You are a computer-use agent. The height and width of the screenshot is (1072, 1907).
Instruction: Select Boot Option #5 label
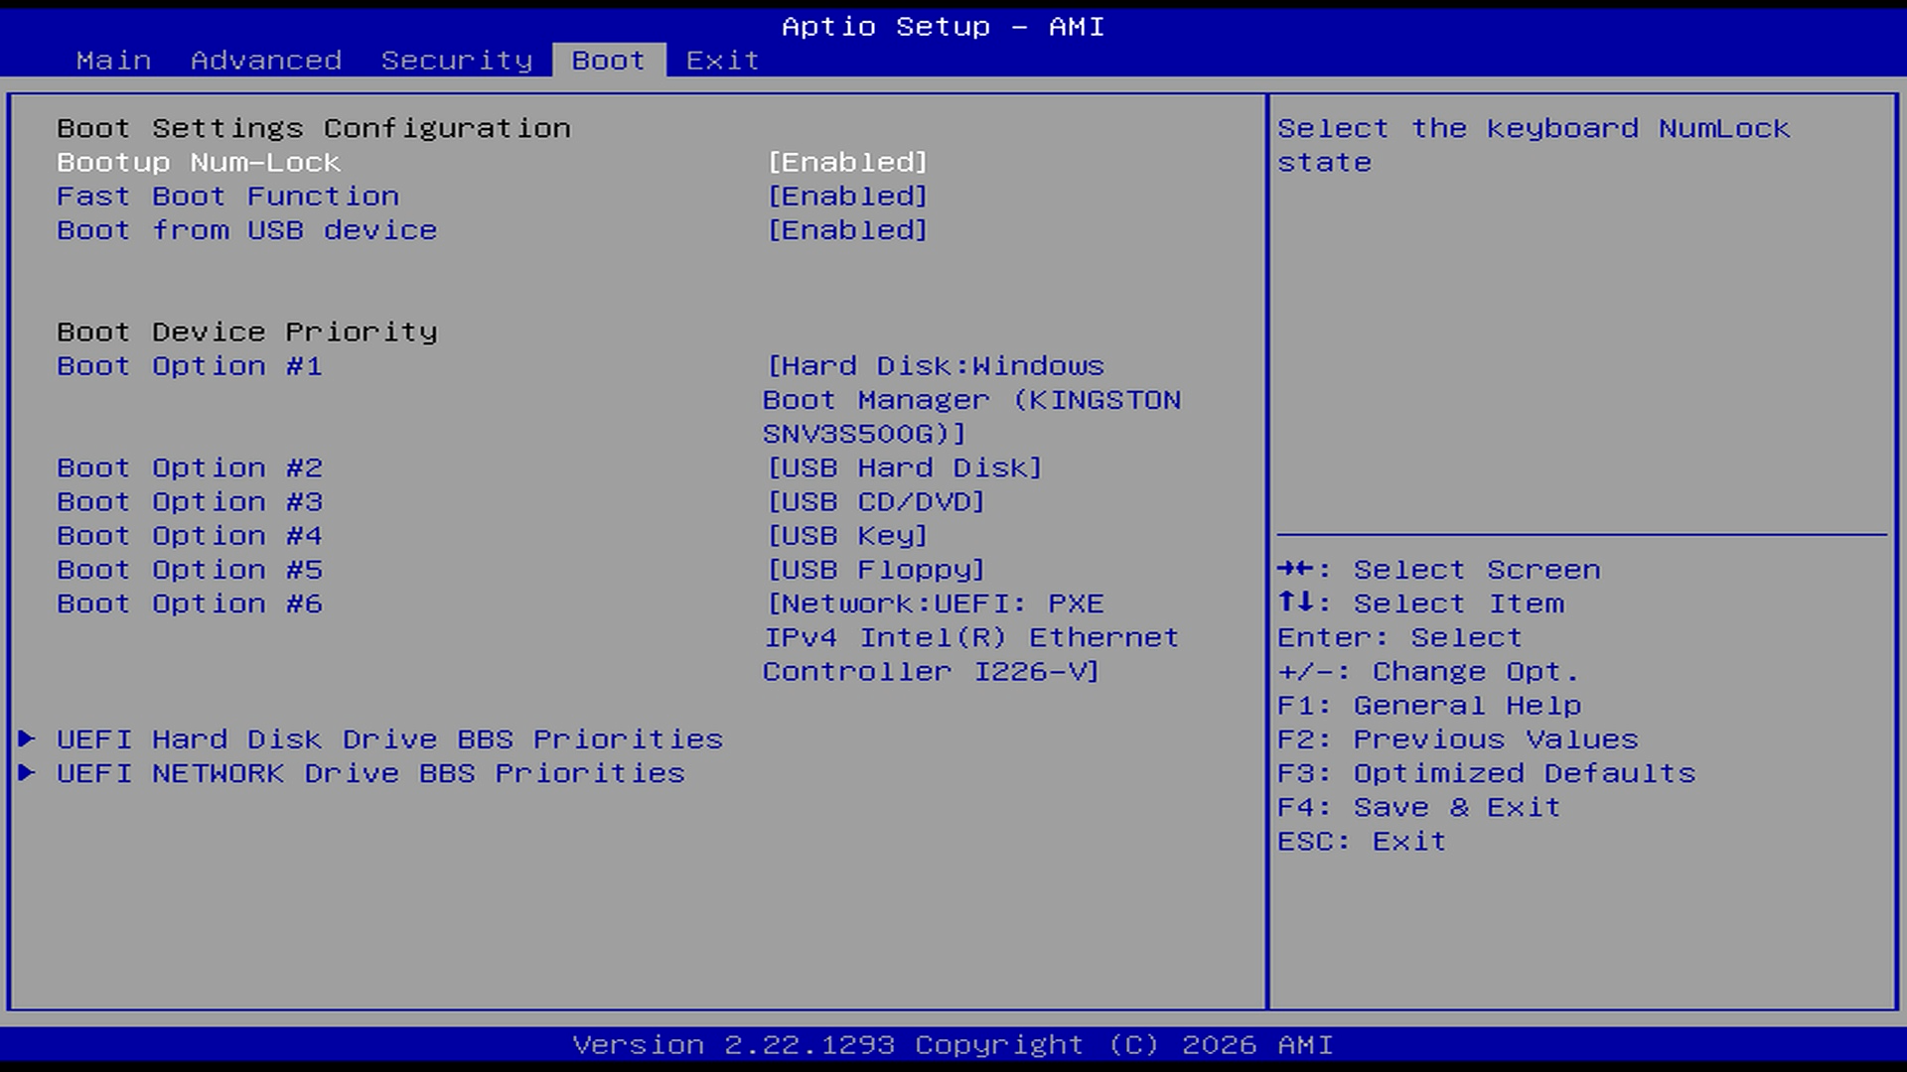190,569
